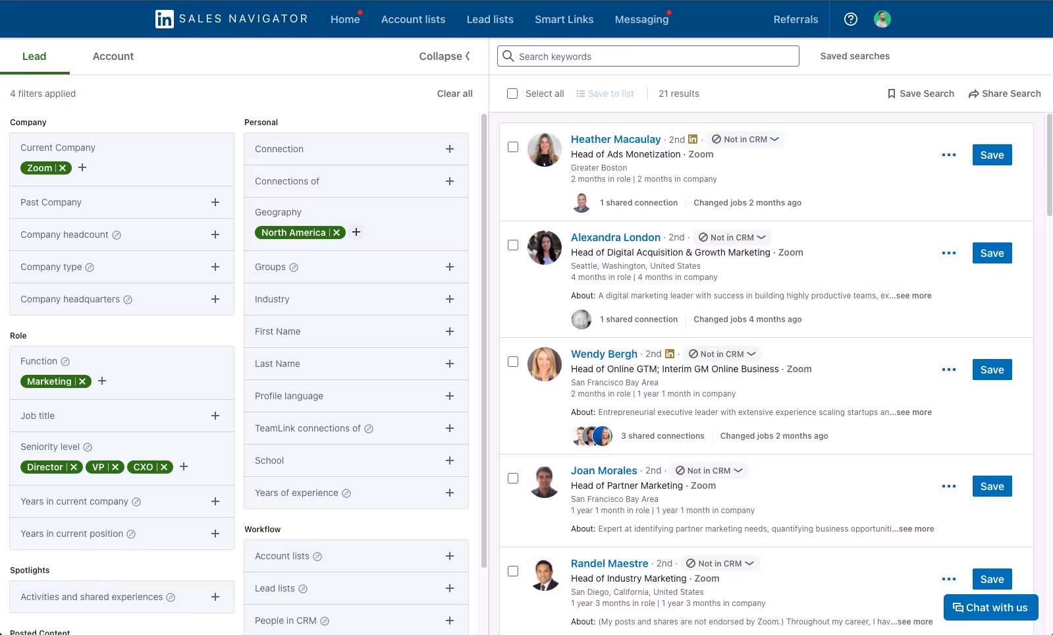Open Joan Morales's profile link
The image size is (1053, 635).
pyautogui.click(x=604, y=470)
